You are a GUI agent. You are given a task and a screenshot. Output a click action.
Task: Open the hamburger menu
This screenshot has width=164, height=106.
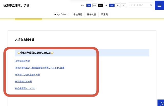click(x=159, y=5)
